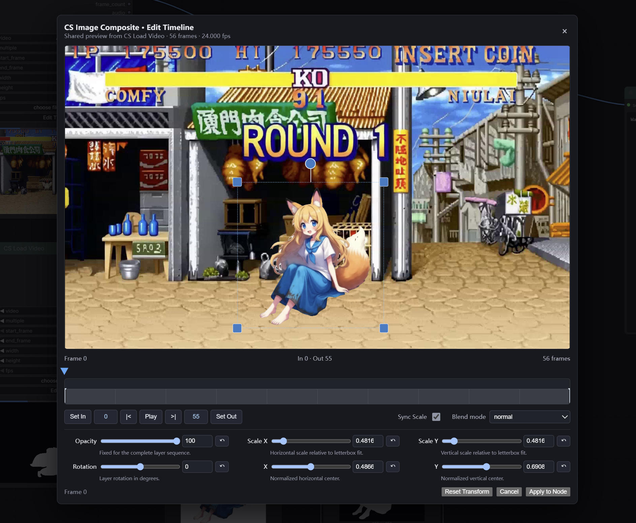
Task: Focus the X center value field
Action: pyautogui.click(x=368, y=466)
